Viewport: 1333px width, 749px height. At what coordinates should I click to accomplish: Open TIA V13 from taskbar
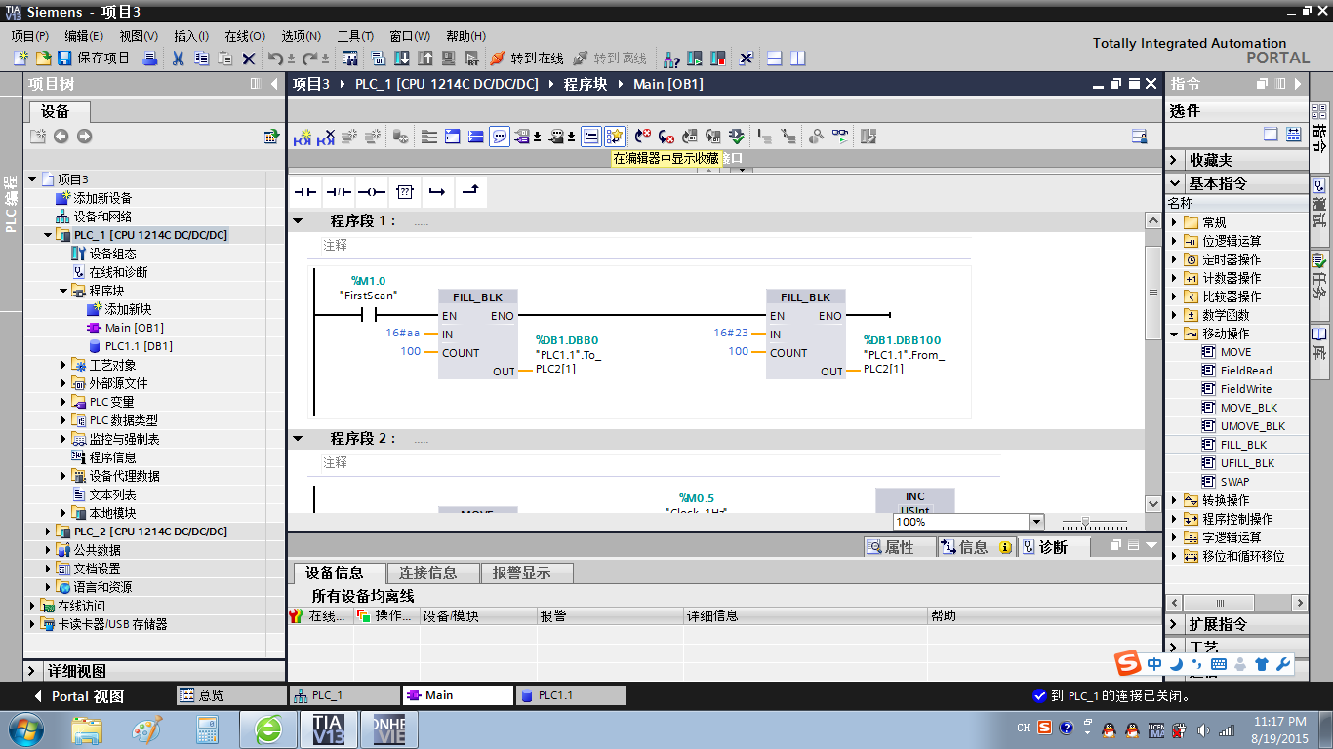point(328,729)
